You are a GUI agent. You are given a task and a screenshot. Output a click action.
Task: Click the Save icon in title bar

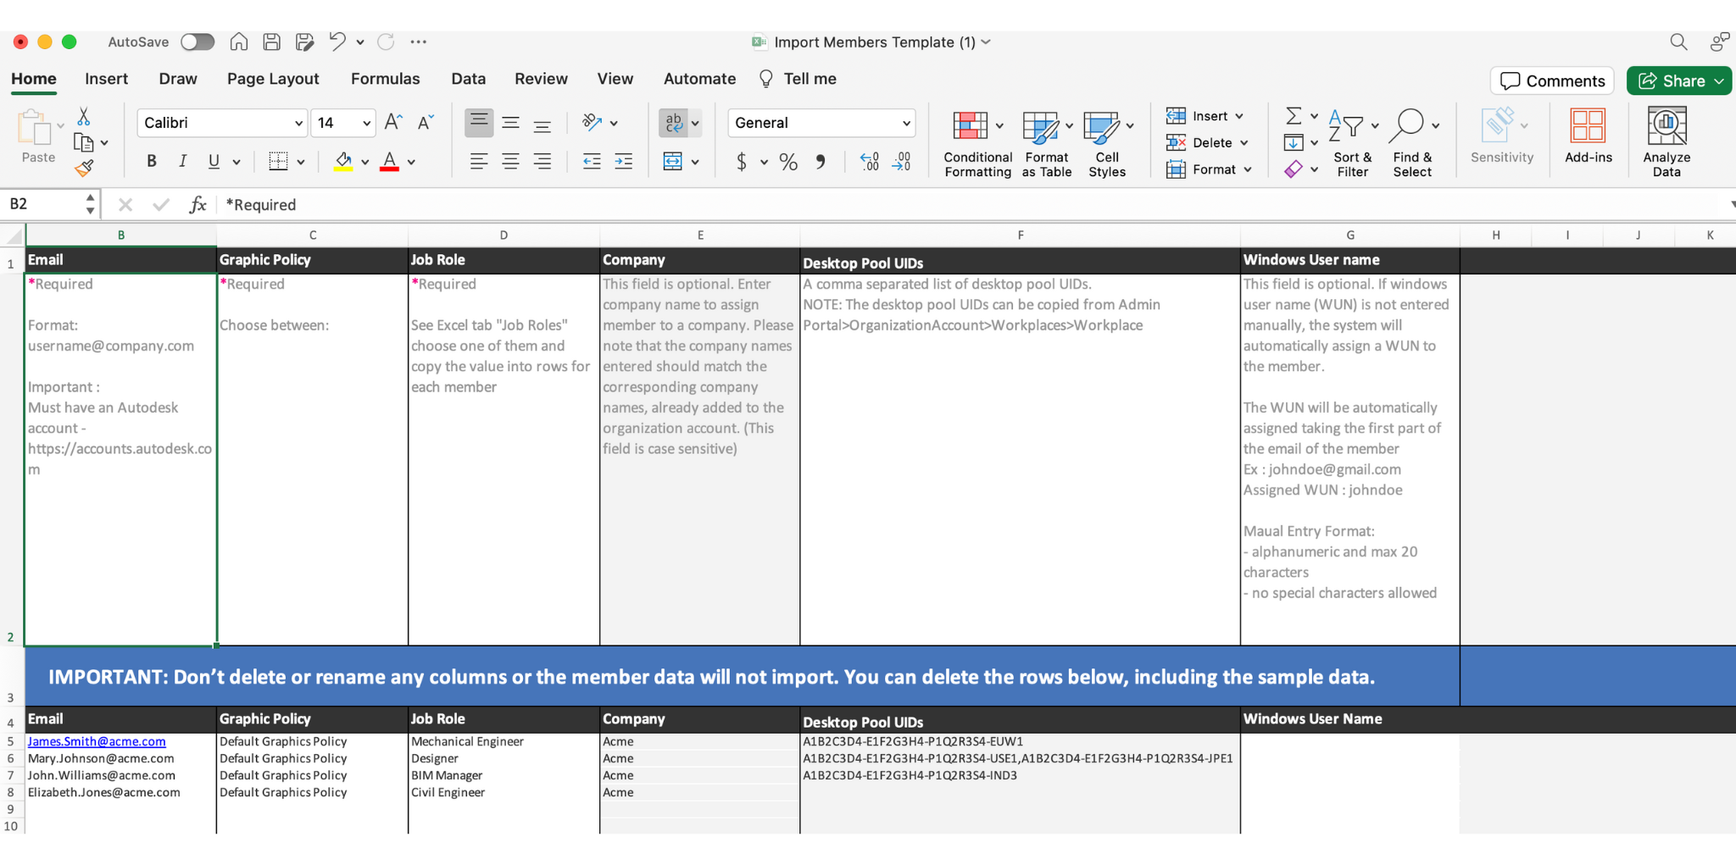(272, 42)
